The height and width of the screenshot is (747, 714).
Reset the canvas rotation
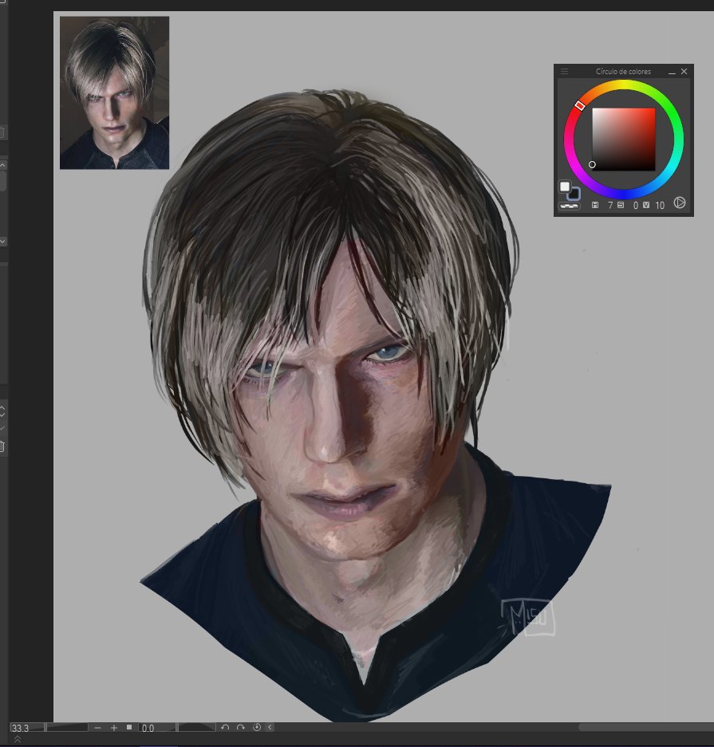tap(256, 727)
